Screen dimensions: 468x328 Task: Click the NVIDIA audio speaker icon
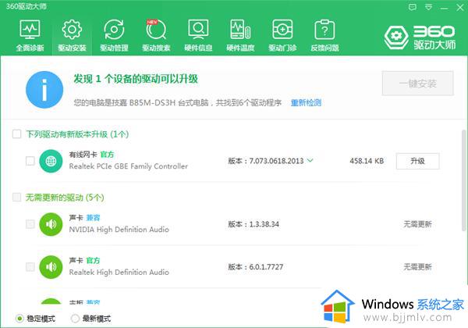[51, 224]
